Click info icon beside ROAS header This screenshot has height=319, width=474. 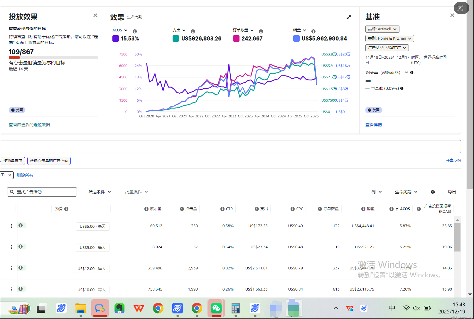(419, 209)
